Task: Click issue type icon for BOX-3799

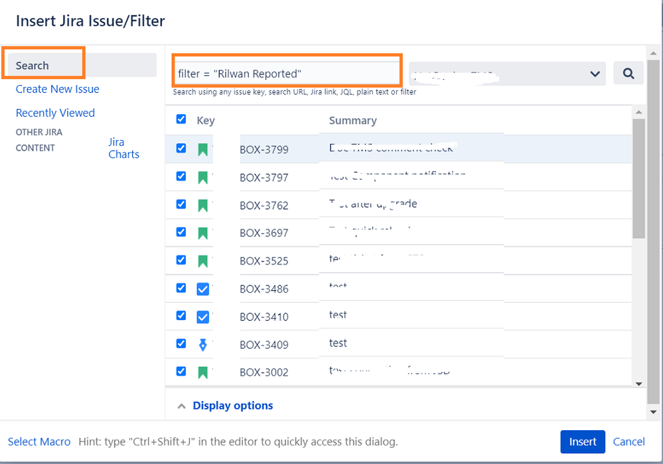Action: (203, 149)
